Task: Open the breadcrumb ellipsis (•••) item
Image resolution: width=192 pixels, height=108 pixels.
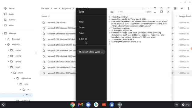Action: [x=55, y=8]
